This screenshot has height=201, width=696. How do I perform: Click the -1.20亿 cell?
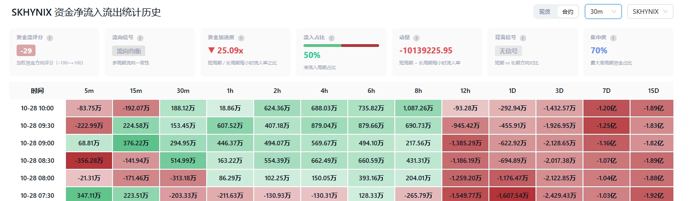607,109
